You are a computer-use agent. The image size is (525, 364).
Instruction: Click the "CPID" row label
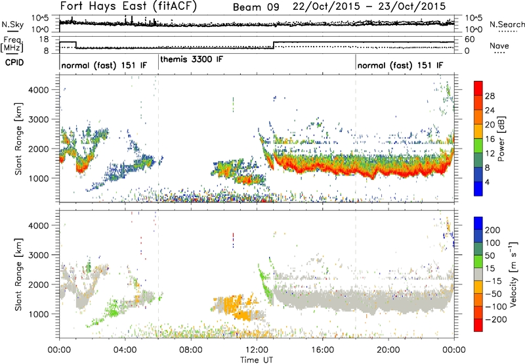[x=14, y=62]
